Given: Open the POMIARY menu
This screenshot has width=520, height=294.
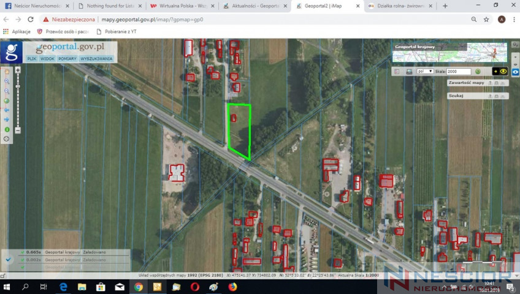Looking at the screenshot, I should [x=67, y=59].
